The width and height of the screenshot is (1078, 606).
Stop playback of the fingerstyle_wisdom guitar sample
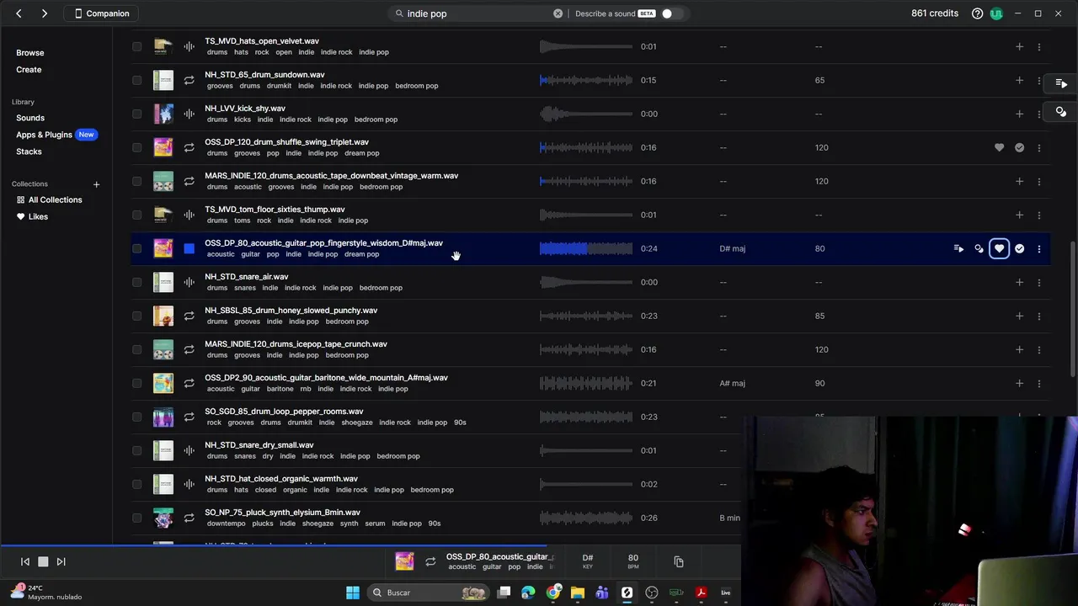click(189, 248)
